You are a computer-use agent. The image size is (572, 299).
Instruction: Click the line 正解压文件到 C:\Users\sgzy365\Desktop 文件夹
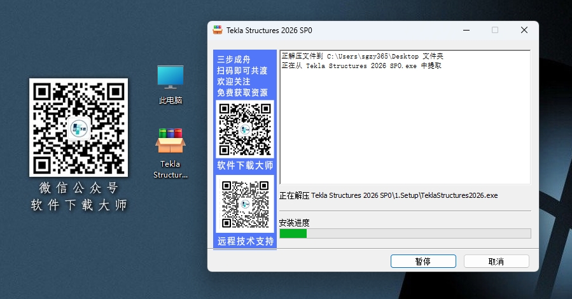pos(362,56)
